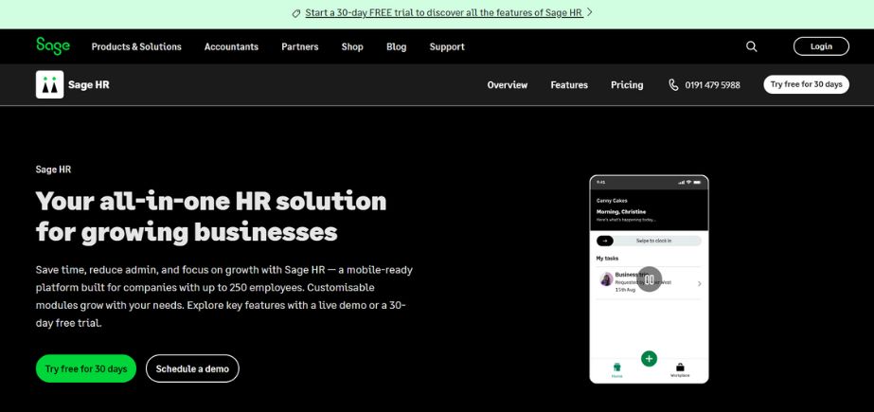Click the price tag icon in banner

click(296, 13)
